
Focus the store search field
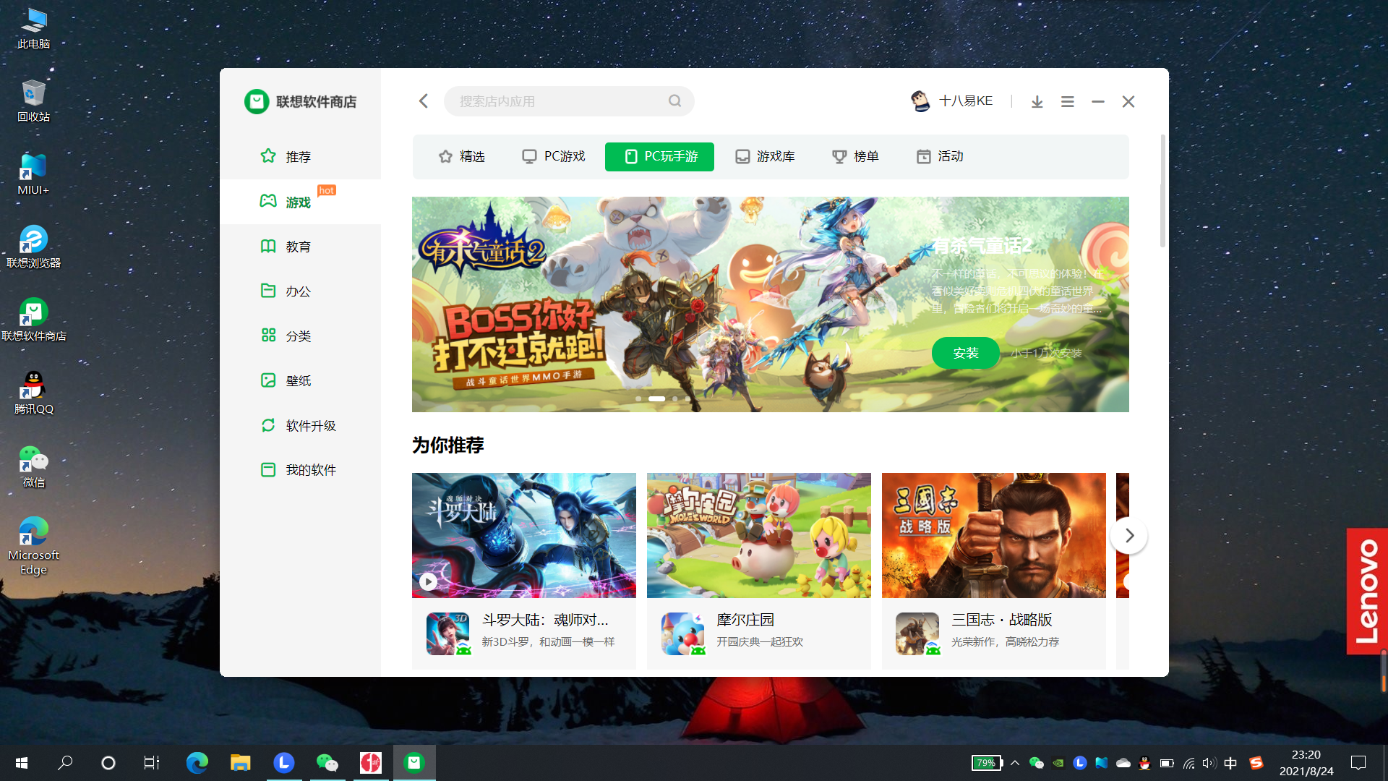pos(569,101)
